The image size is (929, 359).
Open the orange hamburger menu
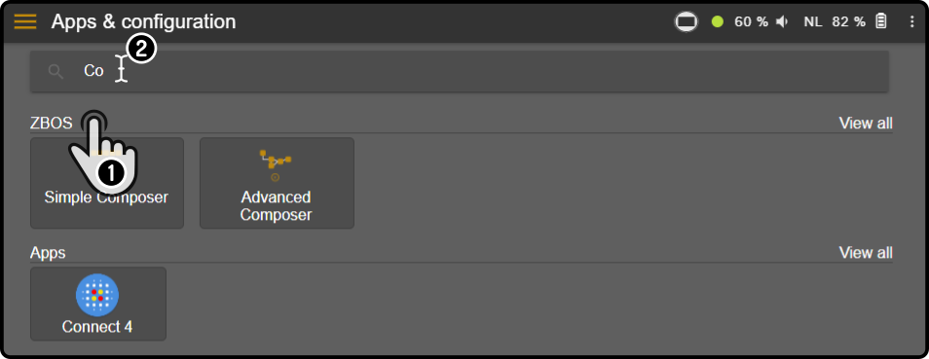point(25,22)
